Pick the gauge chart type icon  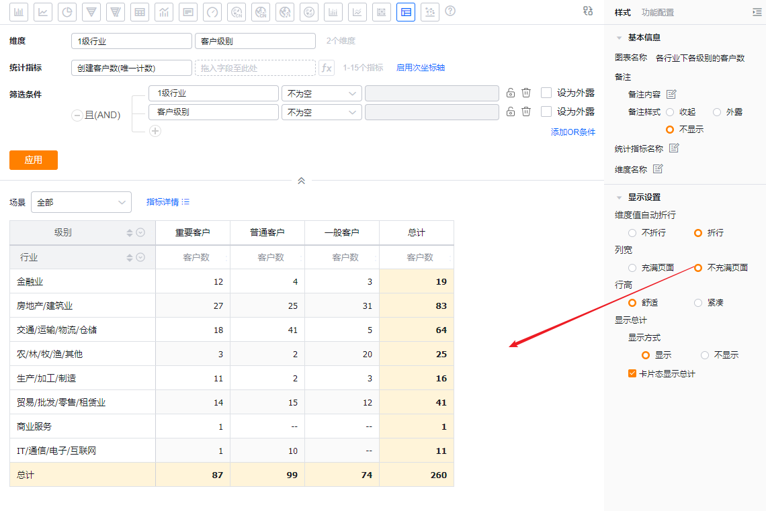tap(212, 11)
